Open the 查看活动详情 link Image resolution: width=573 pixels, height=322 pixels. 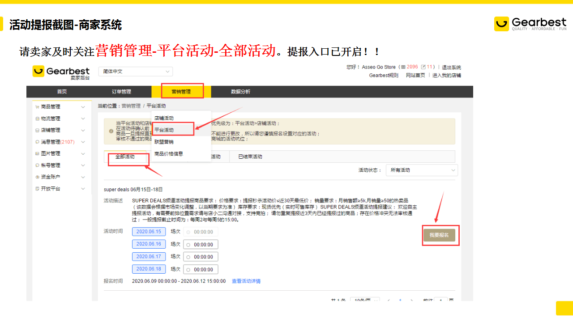[x=246, y=281]
